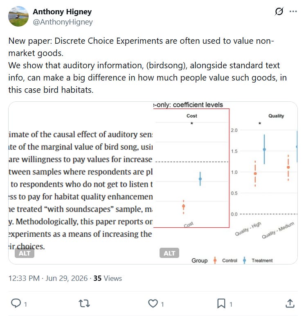
Task: Open Anthony Higney's profile avatar
Action: coord(18,16)
